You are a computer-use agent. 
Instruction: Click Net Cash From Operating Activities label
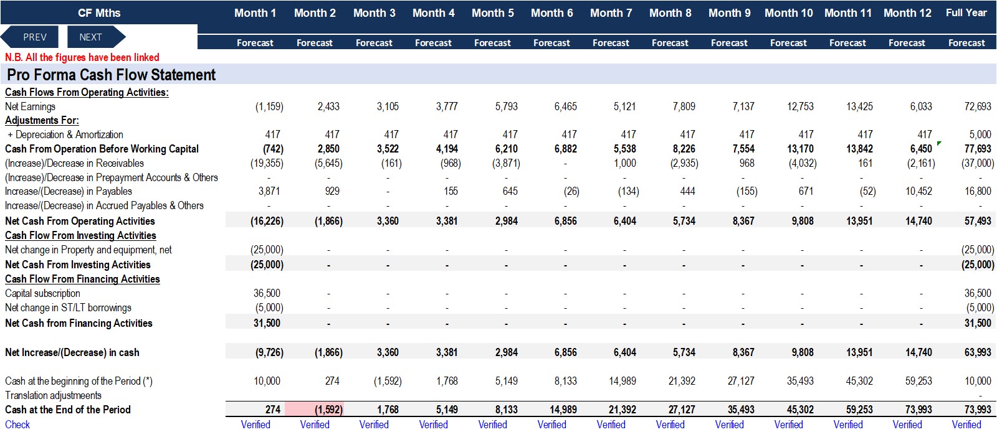point(80,221)
